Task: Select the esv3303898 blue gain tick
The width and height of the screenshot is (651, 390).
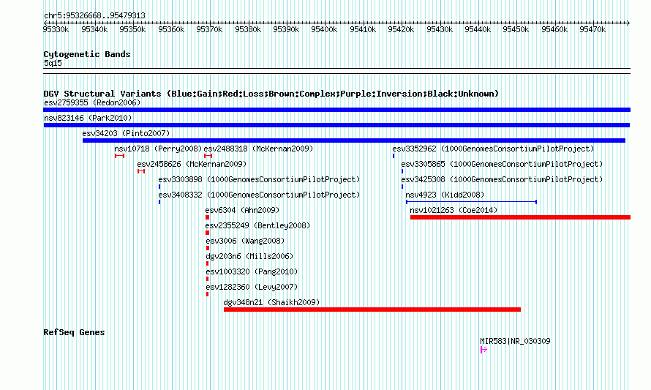Action: click(159, 187)
